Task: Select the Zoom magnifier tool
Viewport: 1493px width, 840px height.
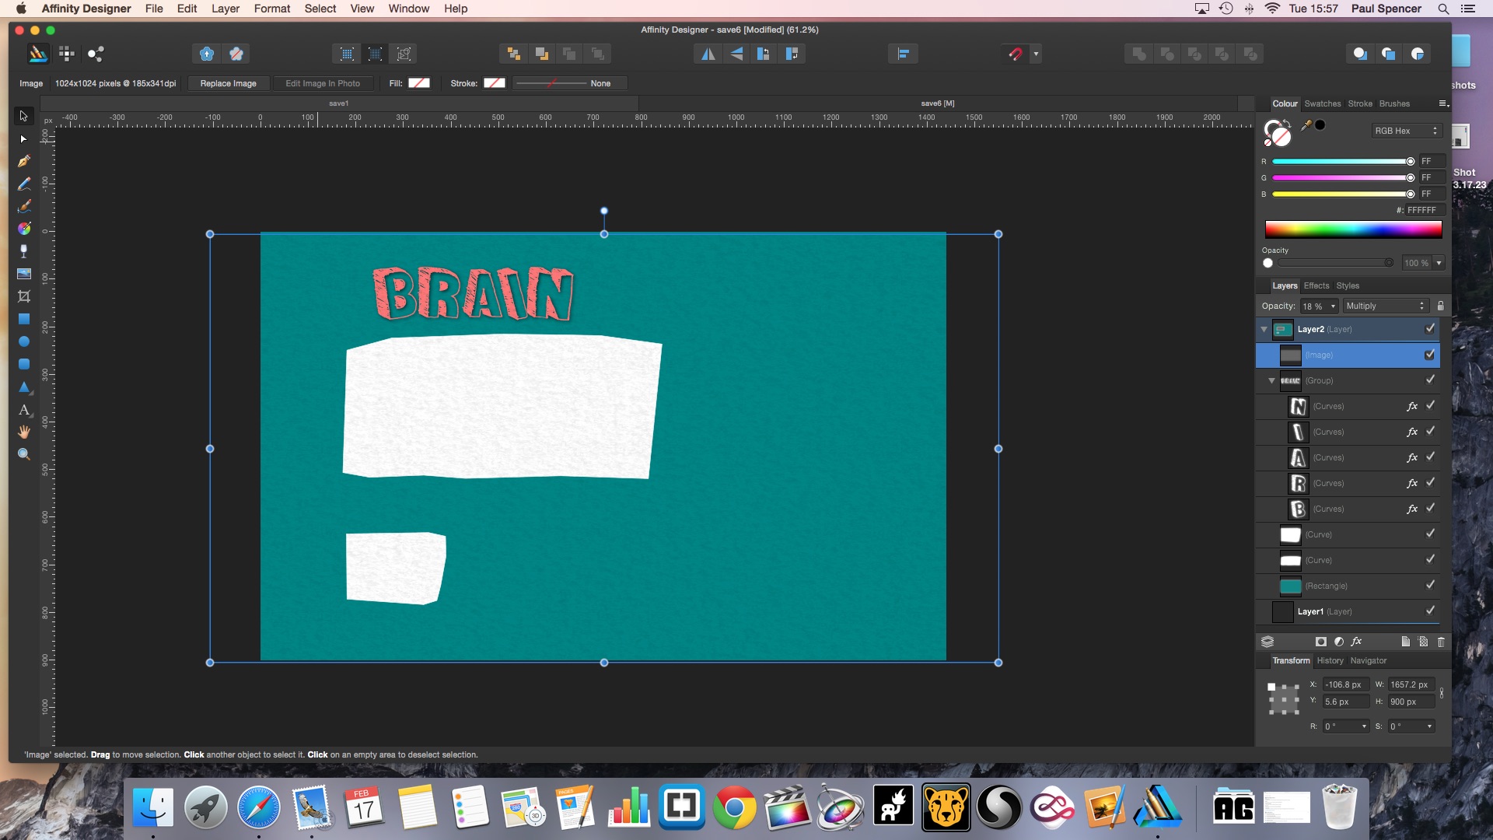Action: click(x=24, y=454)
